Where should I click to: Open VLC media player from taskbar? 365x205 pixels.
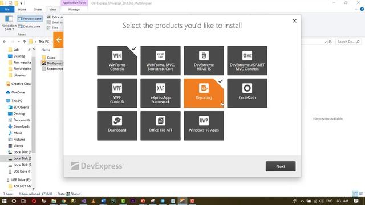point(94,201)
